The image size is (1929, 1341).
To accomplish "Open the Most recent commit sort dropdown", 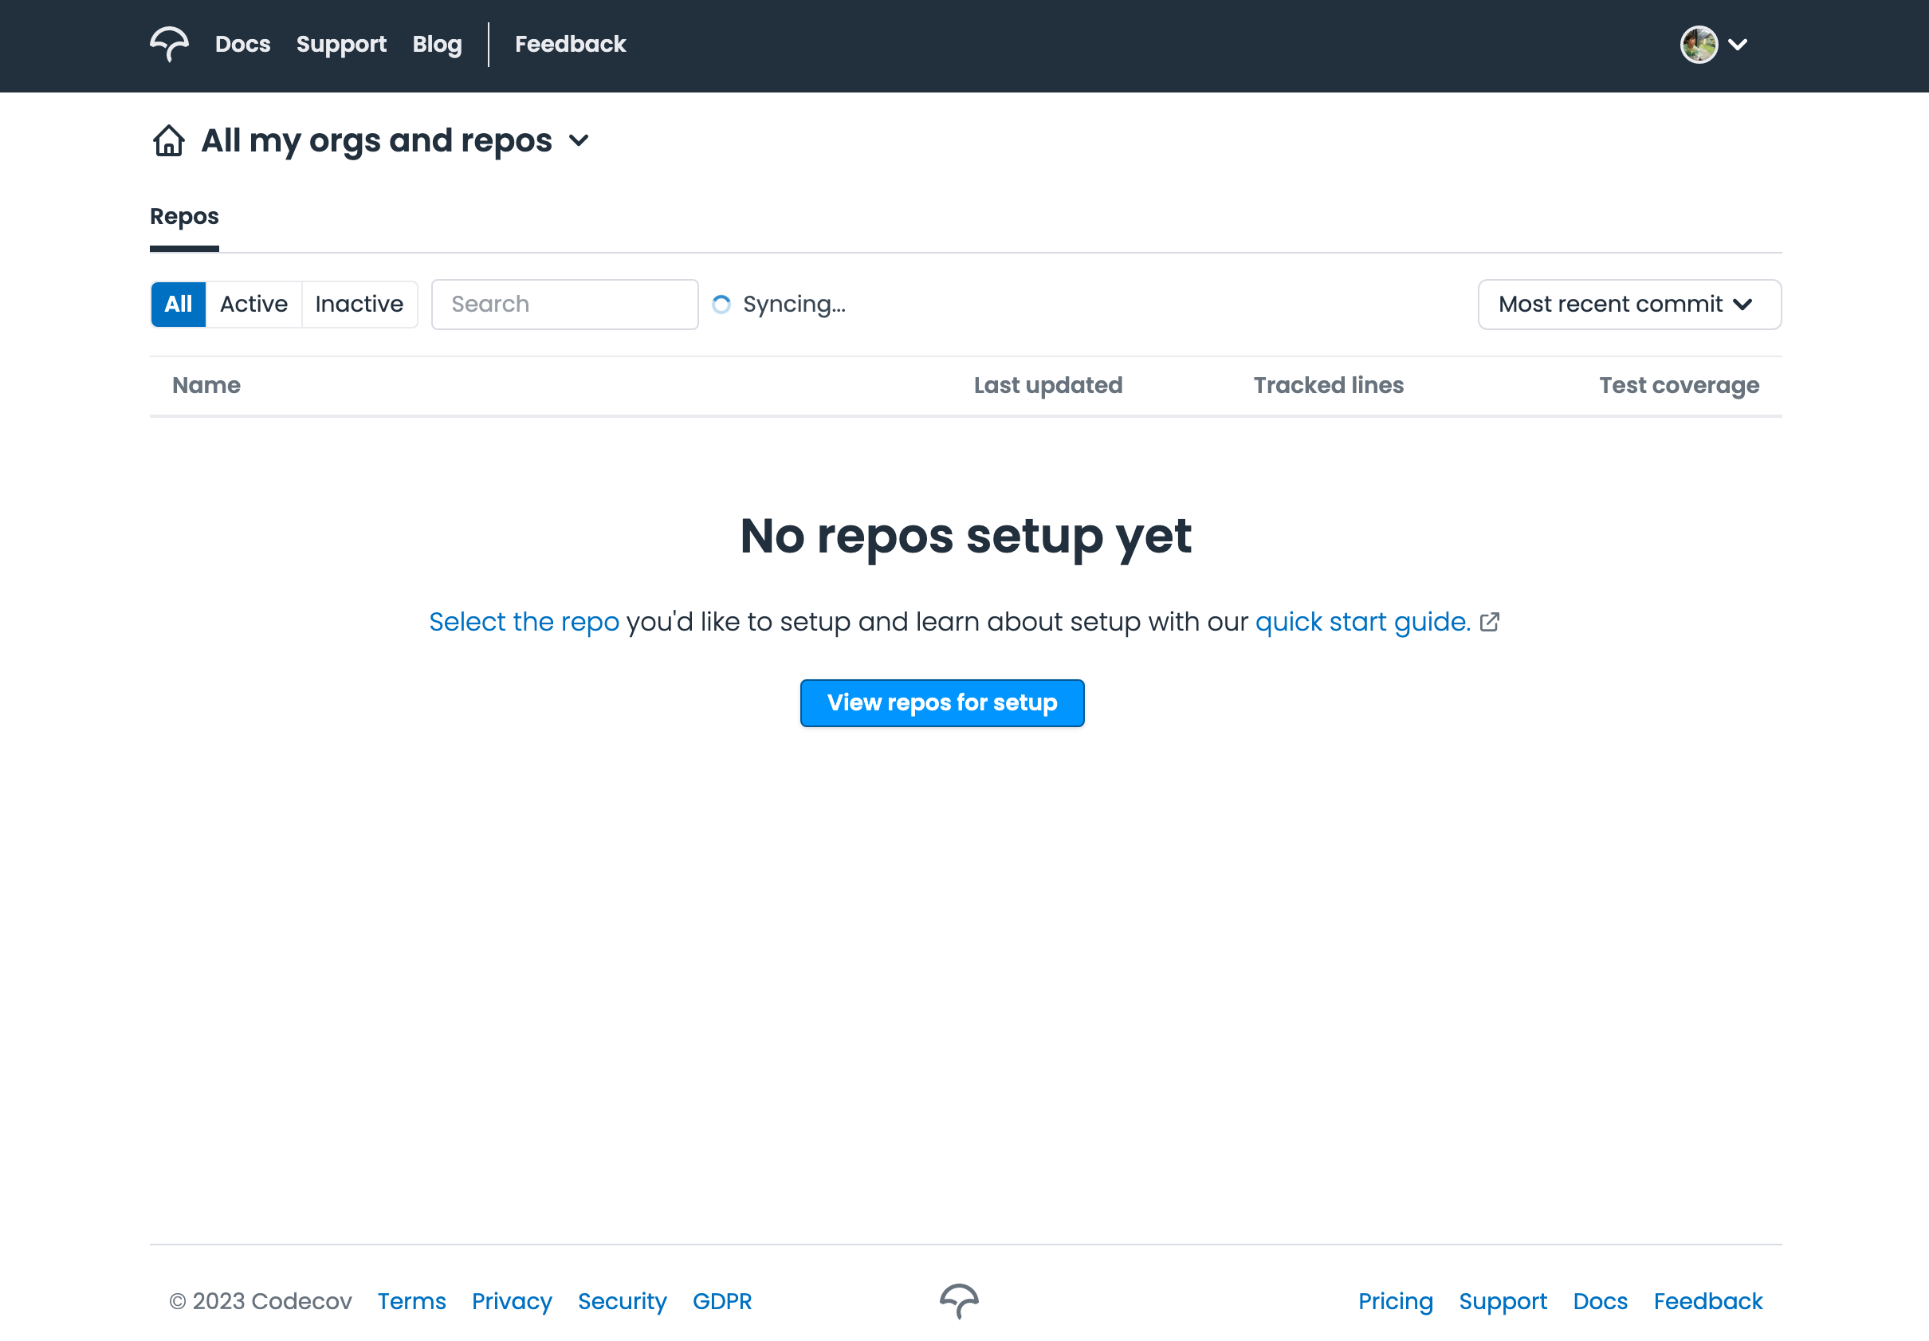I will coord(1628,305).
